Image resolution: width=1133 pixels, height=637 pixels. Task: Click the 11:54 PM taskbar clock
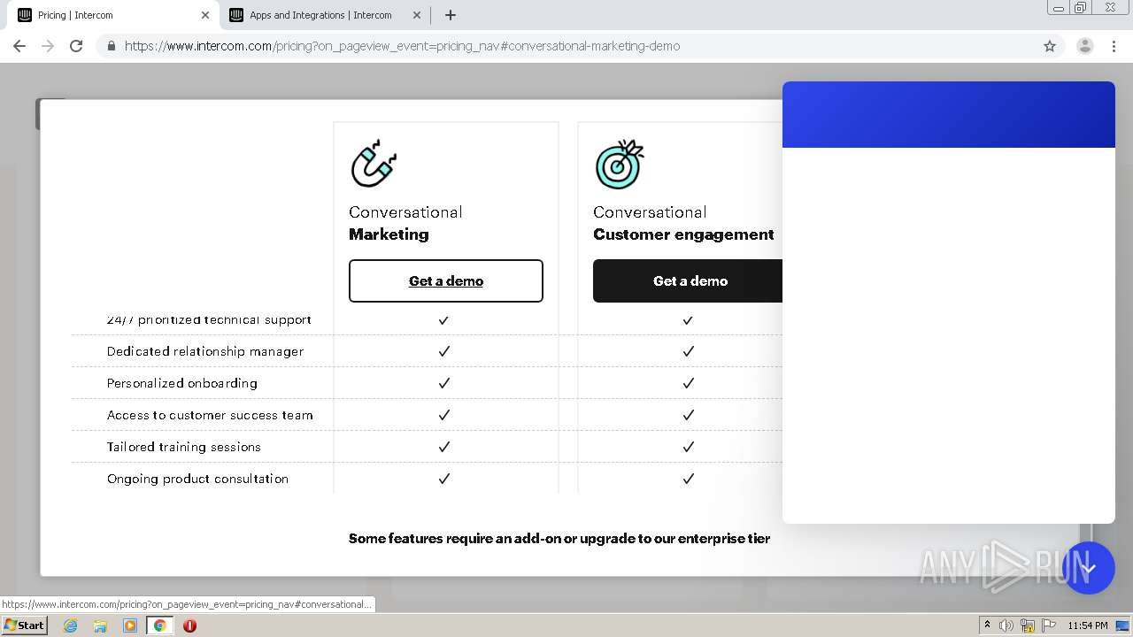tap(1088, 625)
